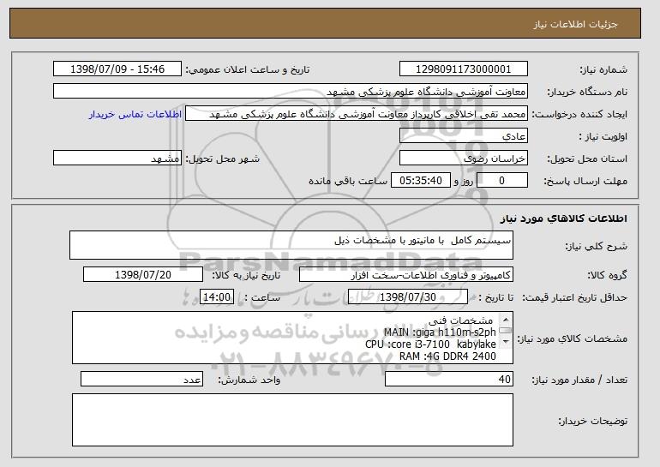The image size is (660, 467).
Task: Click the priority field showing عادی
Action: 464,136
